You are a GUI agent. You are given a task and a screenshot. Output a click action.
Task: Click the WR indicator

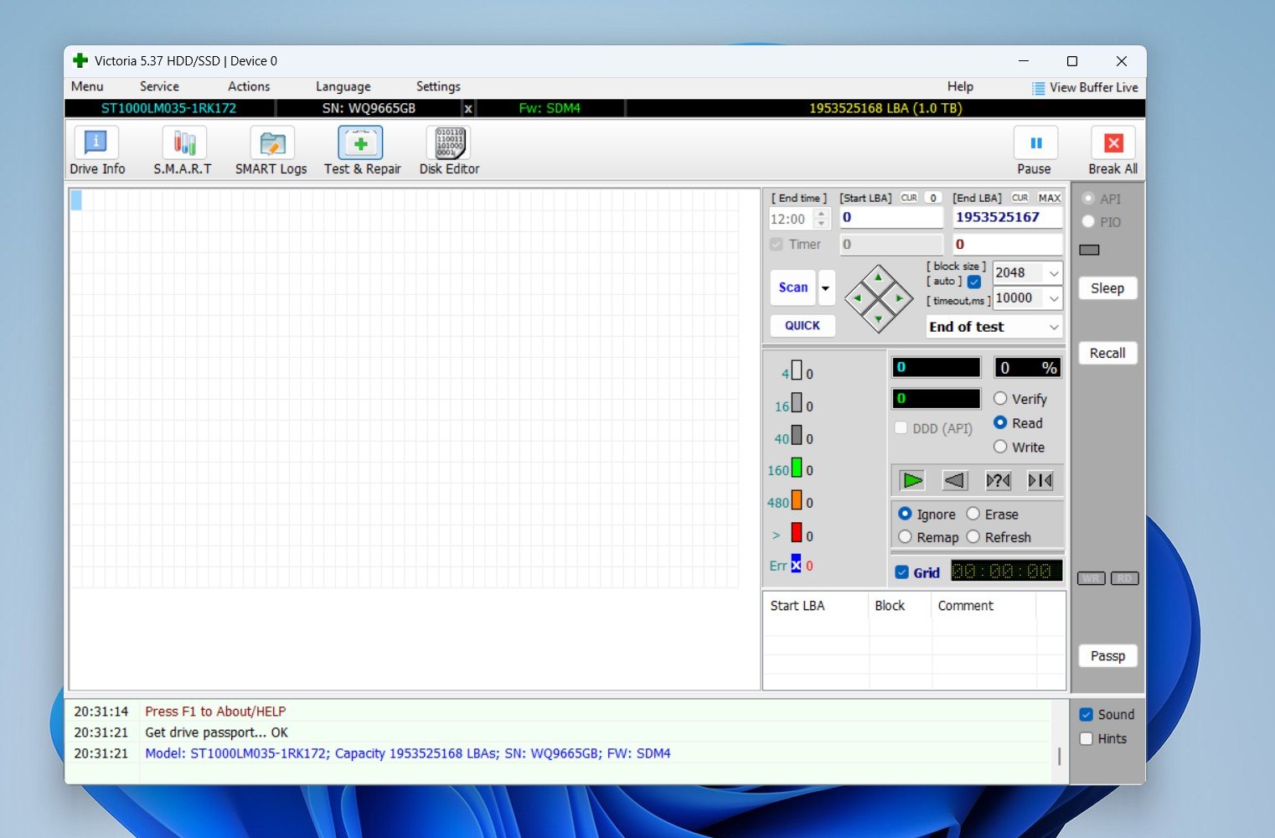point(1091,578)
